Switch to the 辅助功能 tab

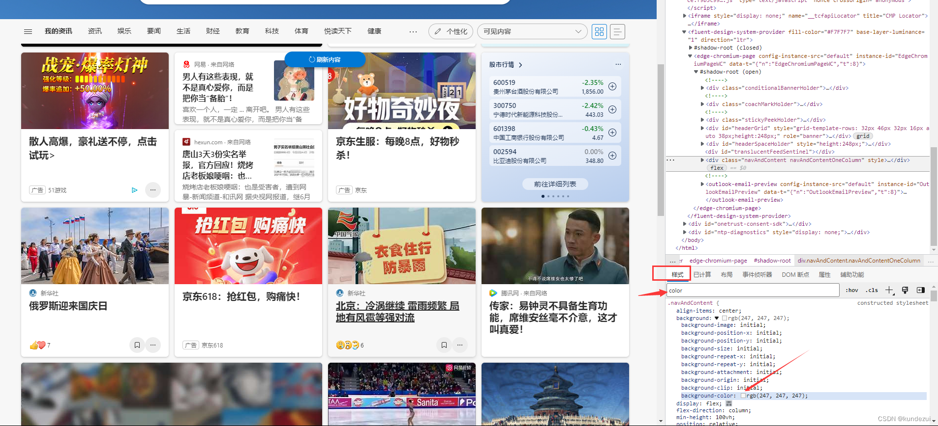coord(852,274)
